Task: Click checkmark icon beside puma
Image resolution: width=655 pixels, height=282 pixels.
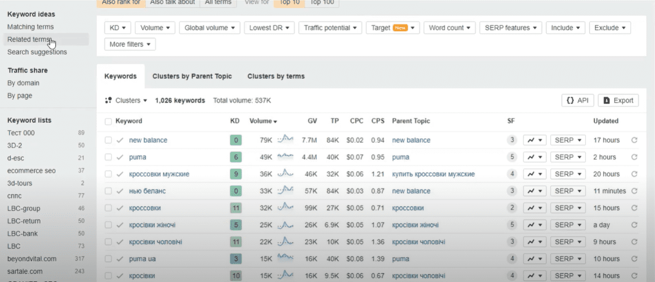Action: click(x=120, y=157)
